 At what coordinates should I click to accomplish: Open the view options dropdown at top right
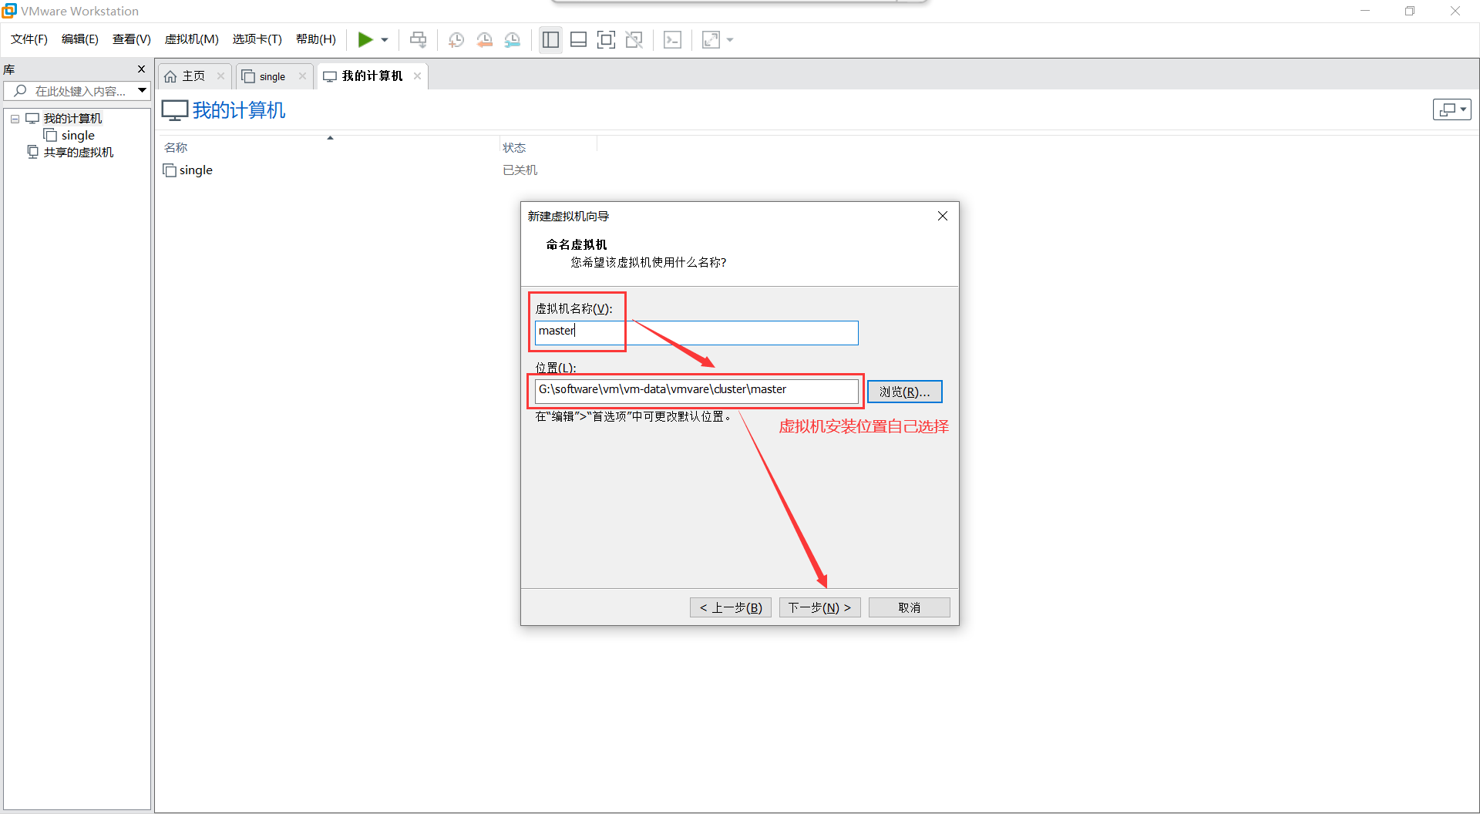pos(1452,109)
